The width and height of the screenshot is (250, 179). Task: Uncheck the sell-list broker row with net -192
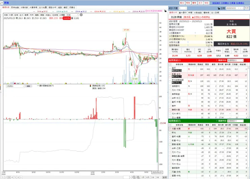[x=170, y=129]
